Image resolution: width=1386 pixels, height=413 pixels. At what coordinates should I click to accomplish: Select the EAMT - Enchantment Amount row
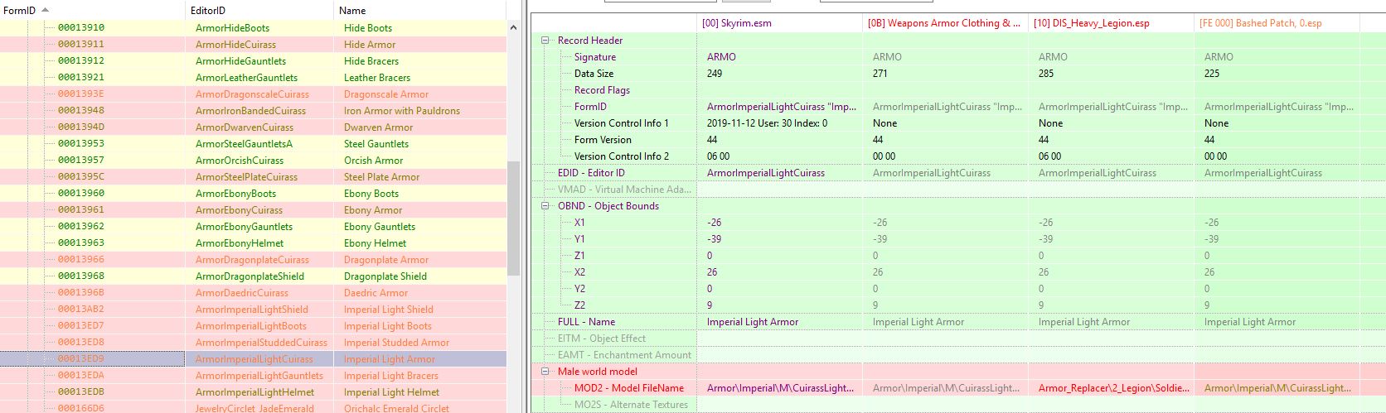pyautogui.click(x=623, y=355)
